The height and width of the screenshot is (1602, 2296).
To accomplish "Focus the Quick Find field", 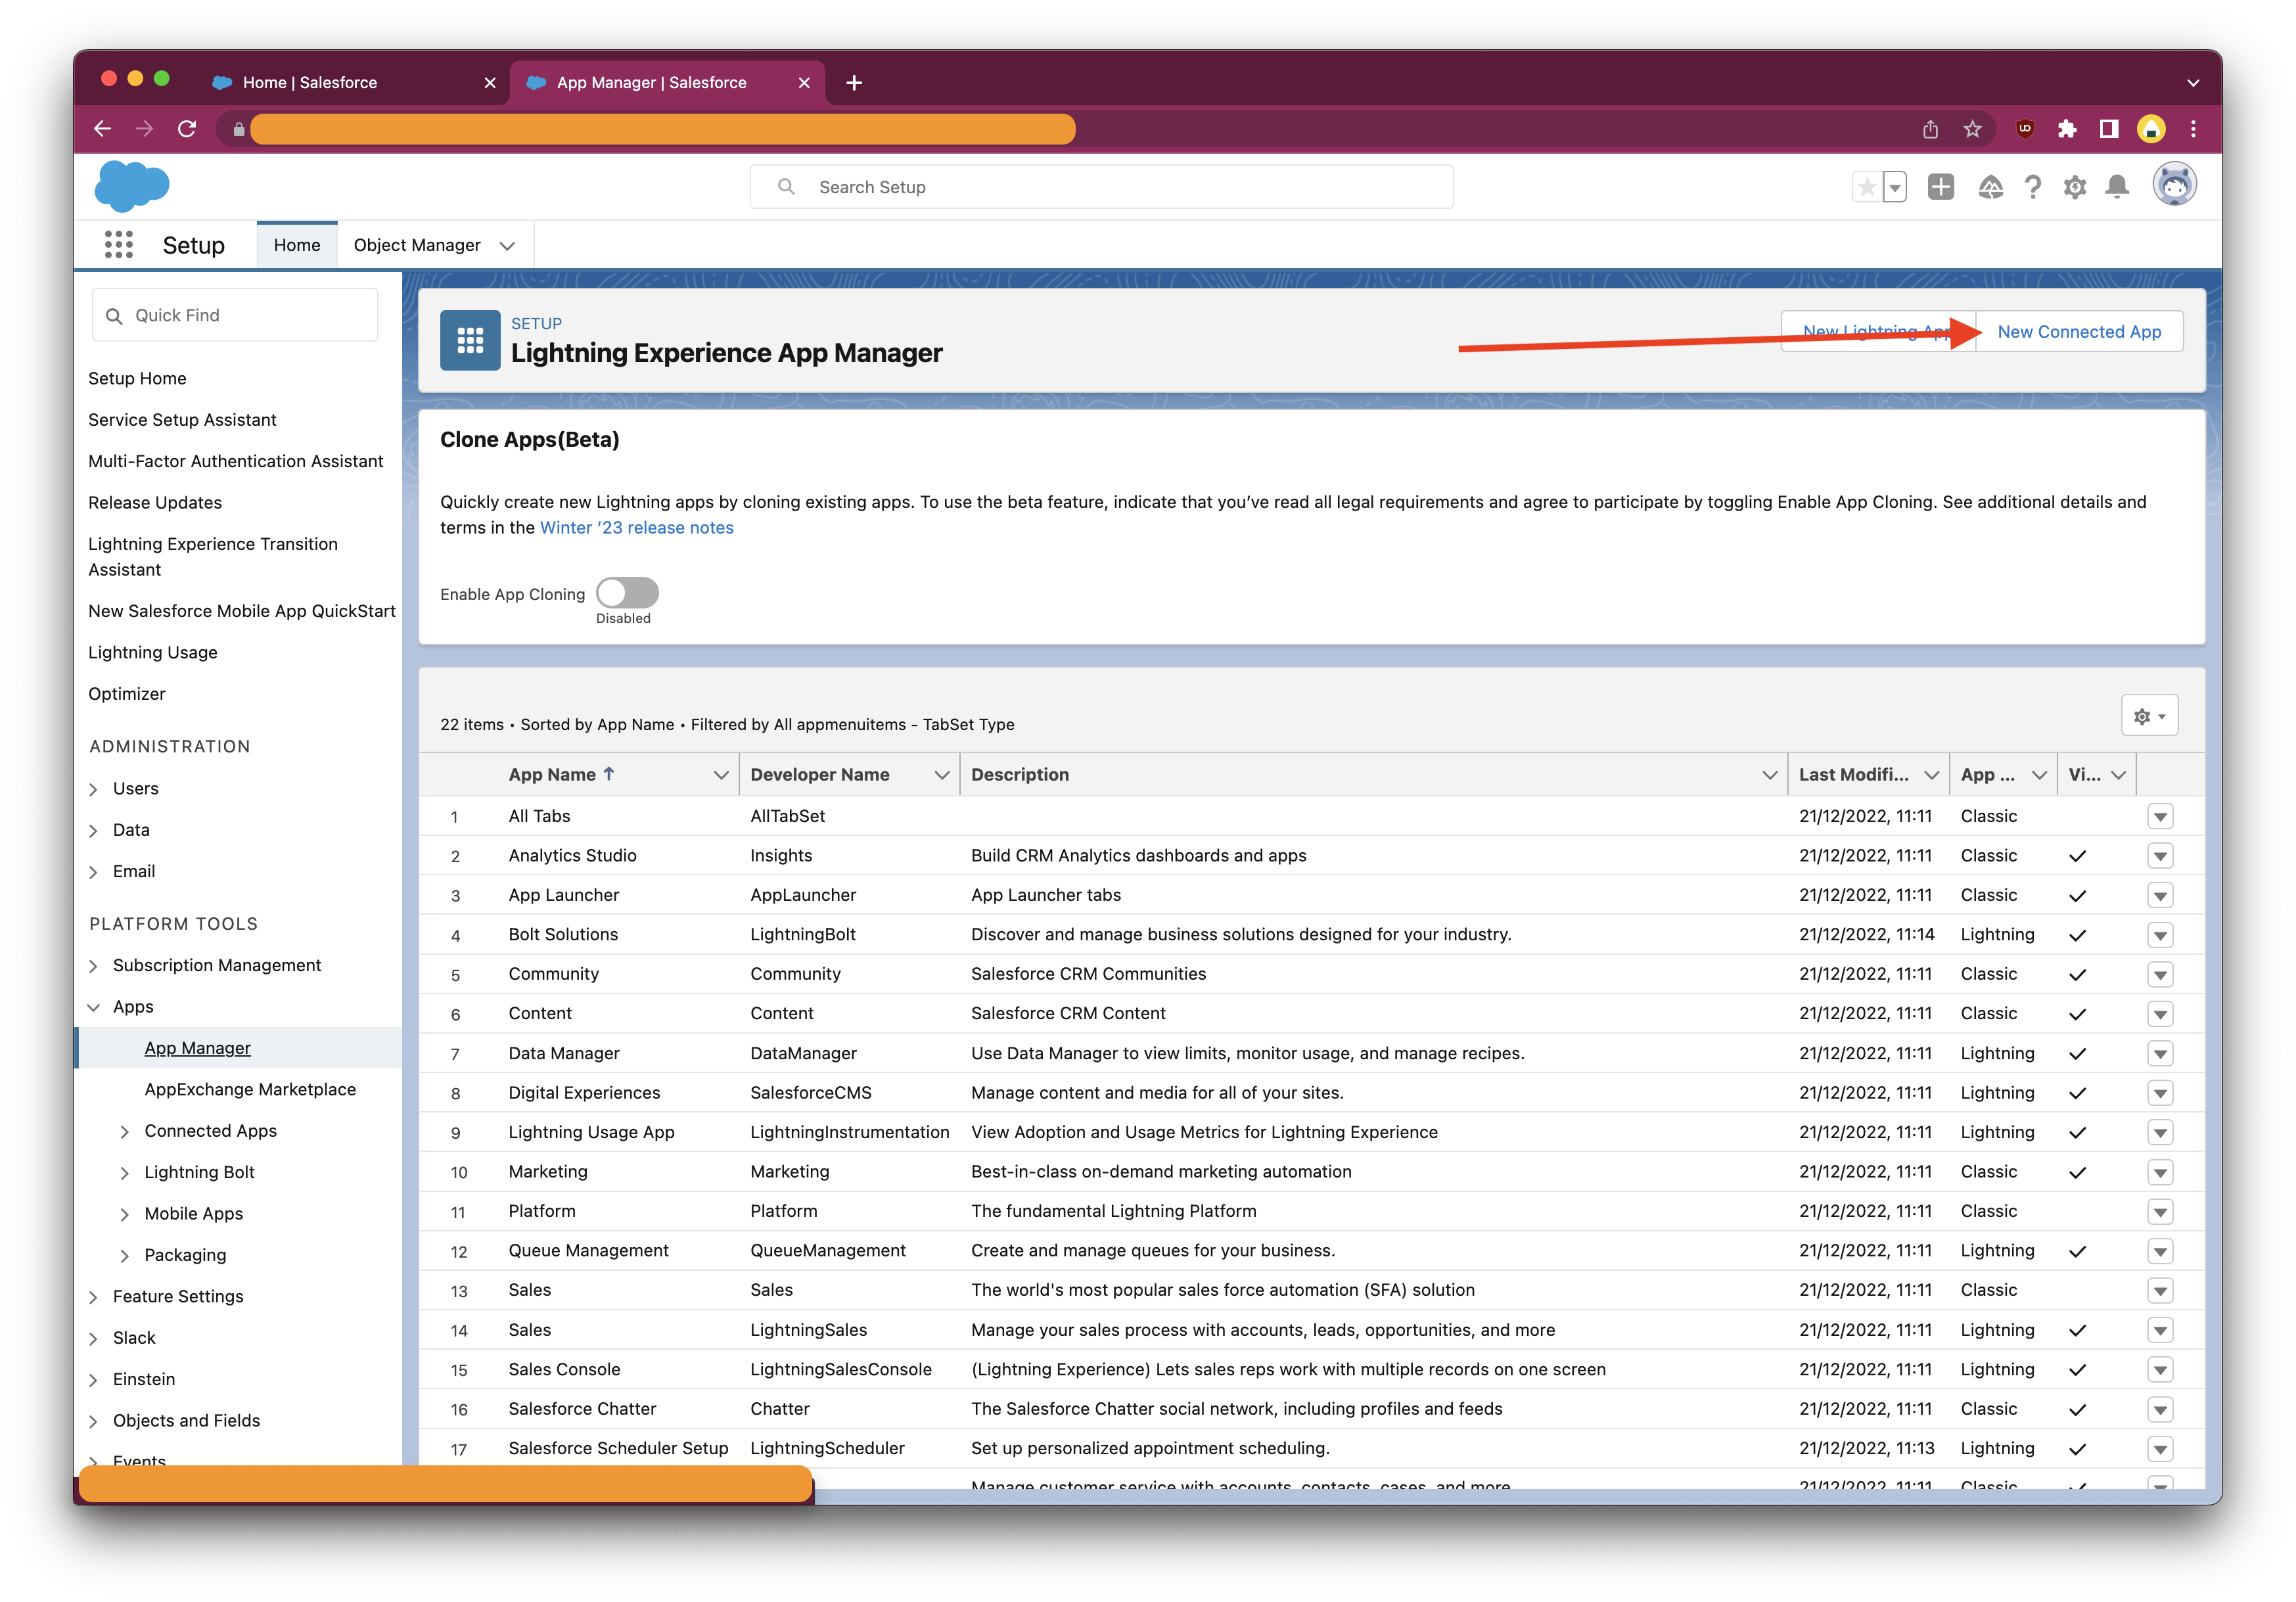I will click(235, 315).
